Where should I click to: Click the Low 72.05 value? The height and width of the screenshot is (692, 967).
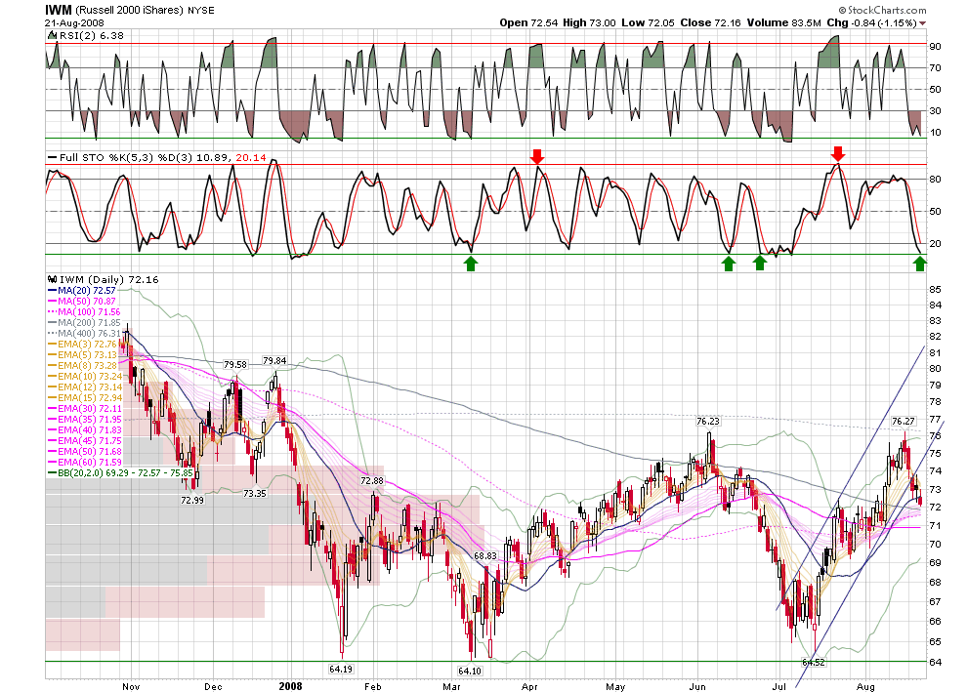(649, 22)
